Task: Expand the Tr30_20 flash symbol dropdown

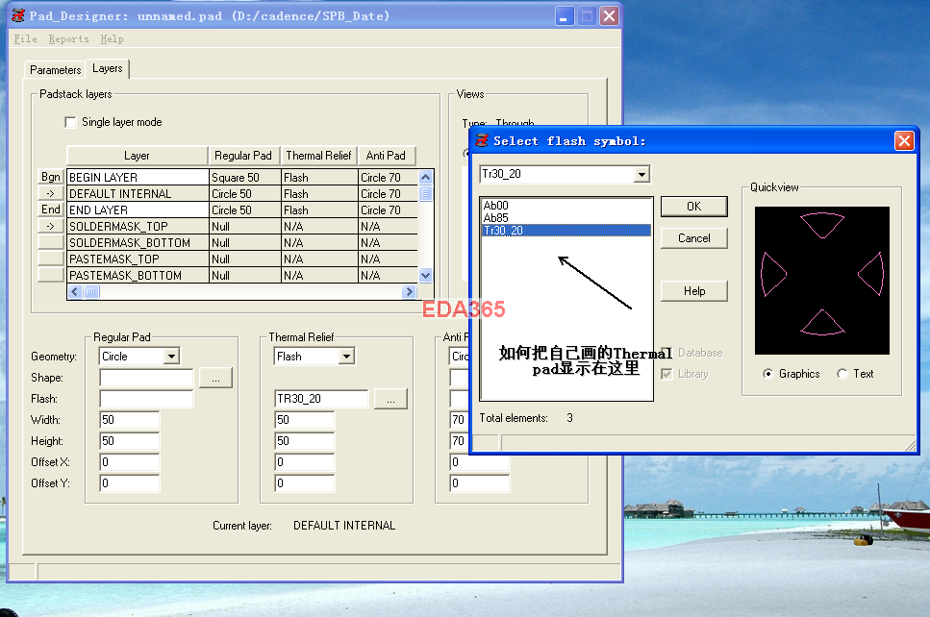Action: [x=641, y=175]
